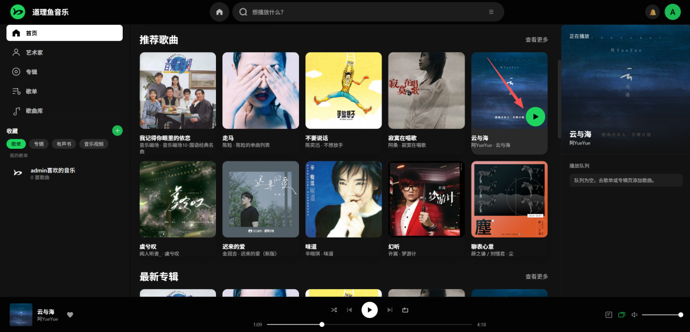Open 艺术家 in the sidebar
The width and height of the screenshot is (690, 332).
[34, 52]
